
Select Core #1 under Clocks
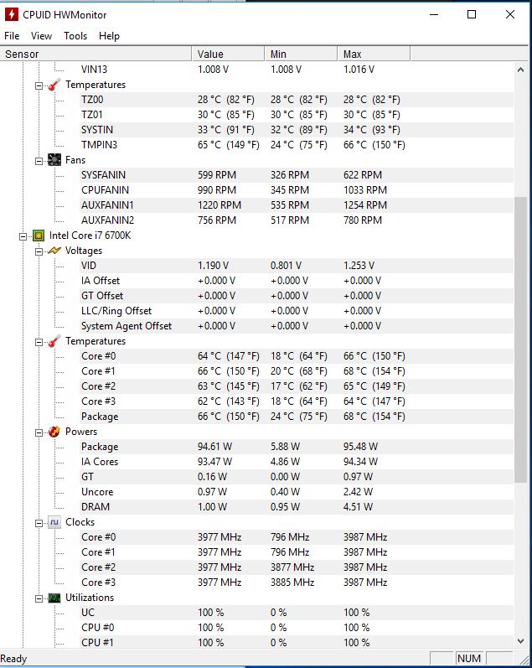tap(297, 552)
